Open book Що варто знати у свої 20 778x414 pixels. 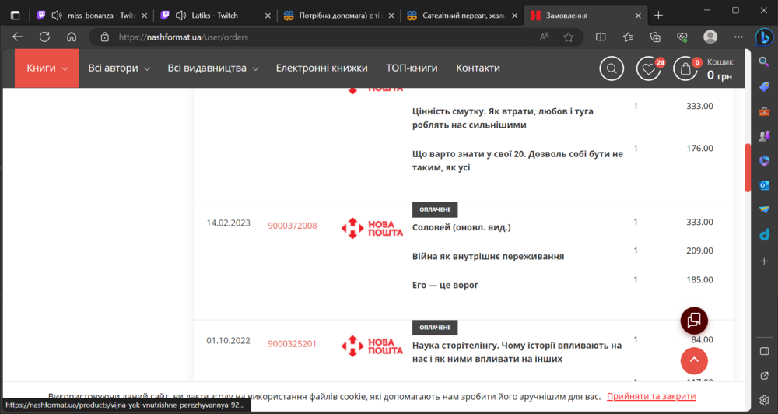point(517,160)
